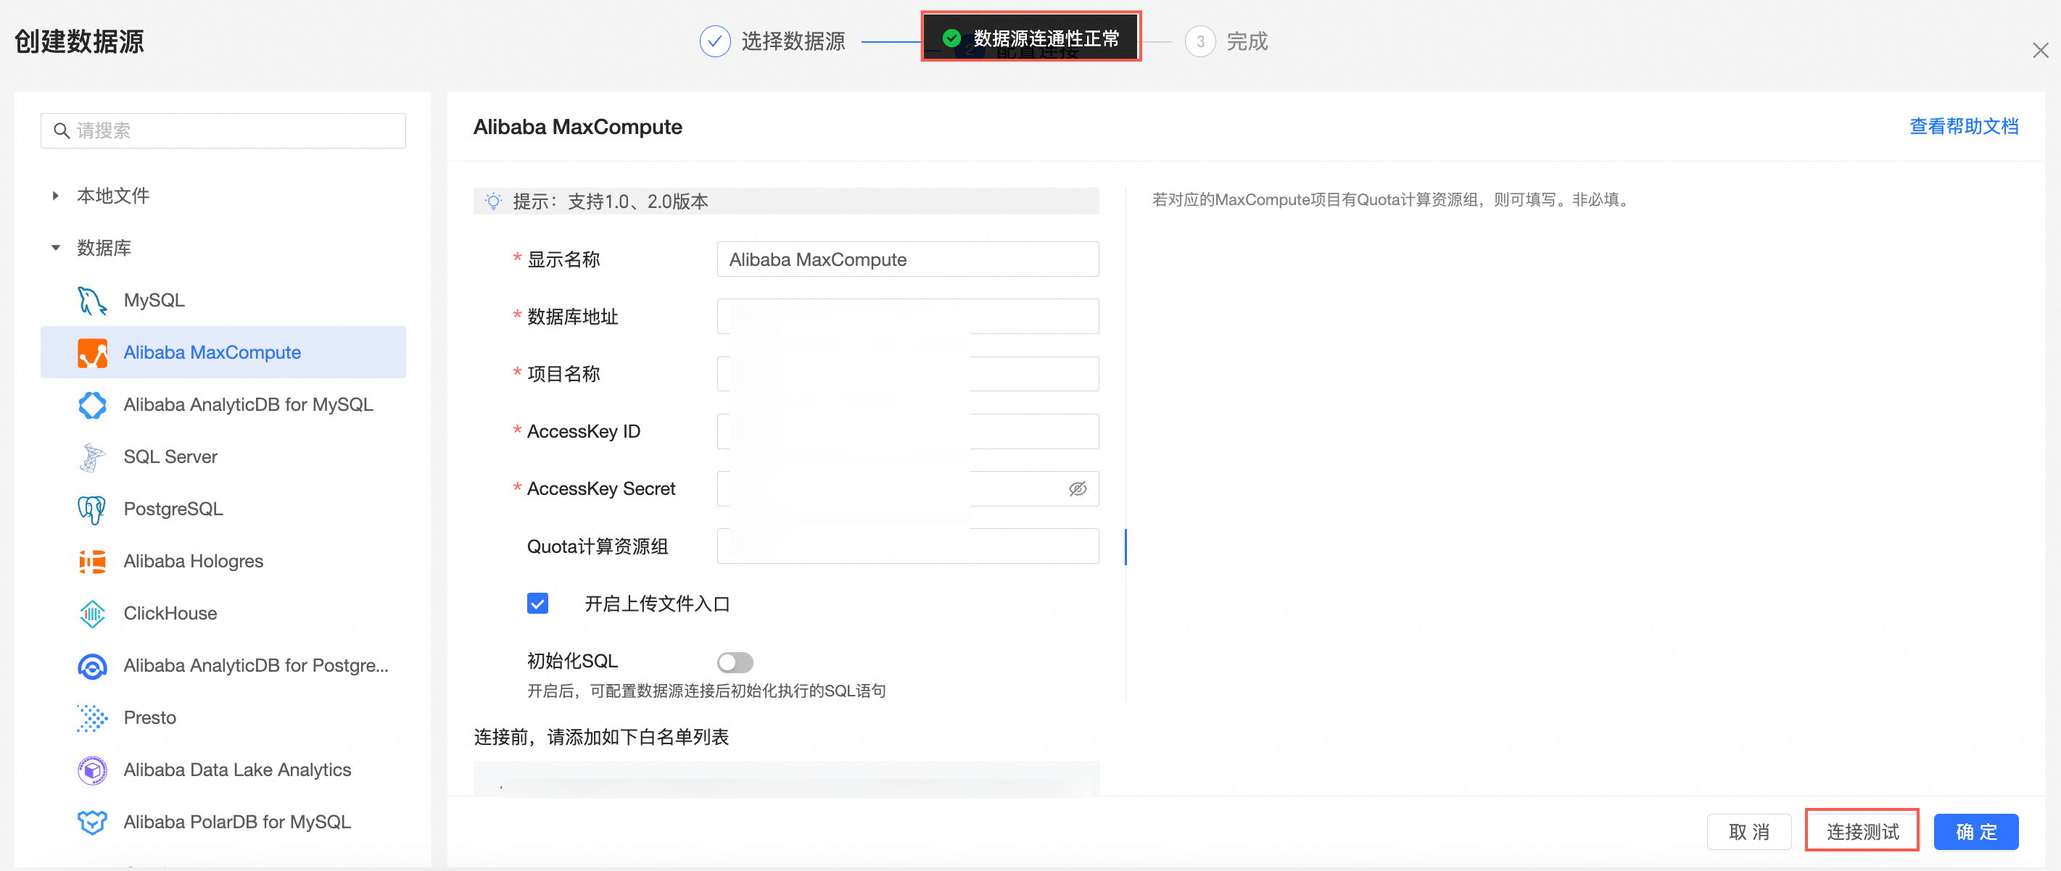Click the Alibaba Hologres icon

91,562
